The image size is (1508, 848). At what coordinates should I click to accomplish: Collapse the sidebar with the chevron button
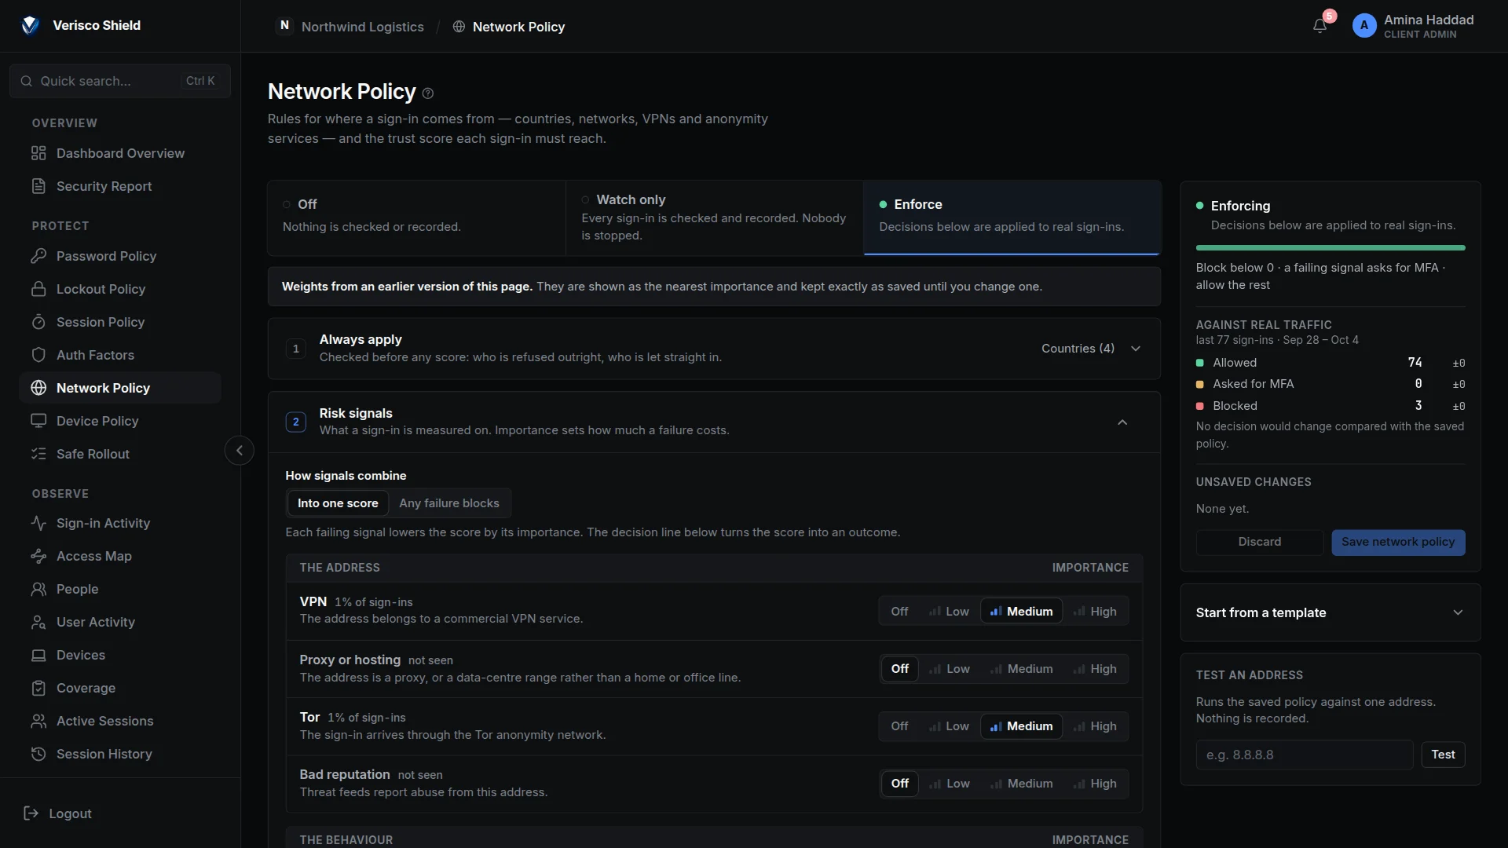click(x=240, y=451)
